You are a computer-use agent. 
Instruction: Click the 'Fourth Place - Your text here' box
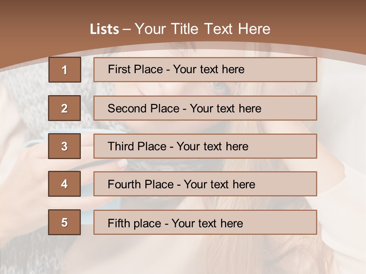click(x=205, y=184)
